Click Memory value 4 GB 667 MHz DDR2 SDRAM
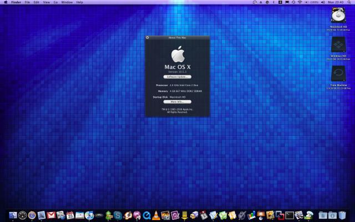Screen dimensions: 355x222 186,91
